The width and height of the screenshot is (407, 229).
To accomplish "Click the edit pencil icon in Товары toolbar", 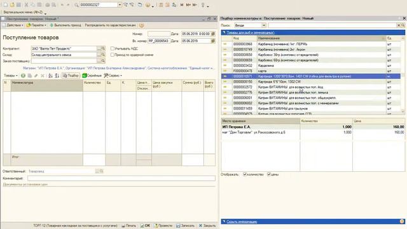I will tap(36, 76).
